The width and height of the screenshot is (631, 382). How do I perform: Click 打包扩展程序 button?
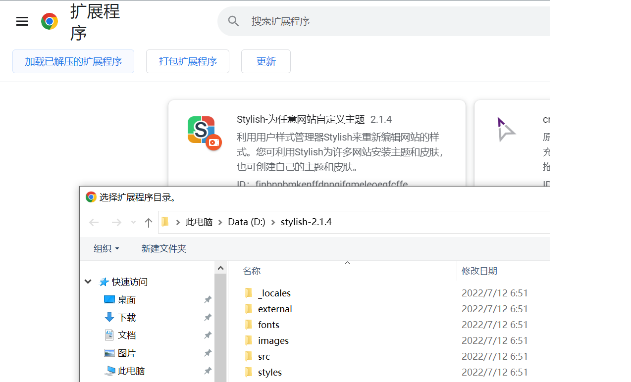click(188, 61)
